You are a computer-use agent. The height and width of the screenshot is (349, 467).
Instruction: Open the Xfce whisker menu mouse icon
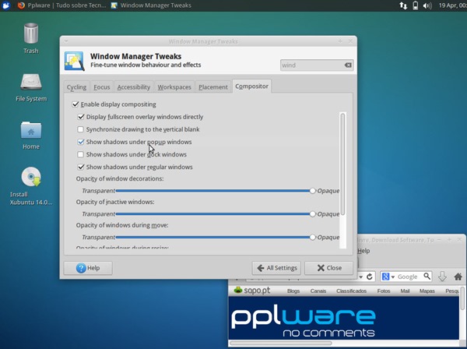pyautogui.click(x=6, y=5)
